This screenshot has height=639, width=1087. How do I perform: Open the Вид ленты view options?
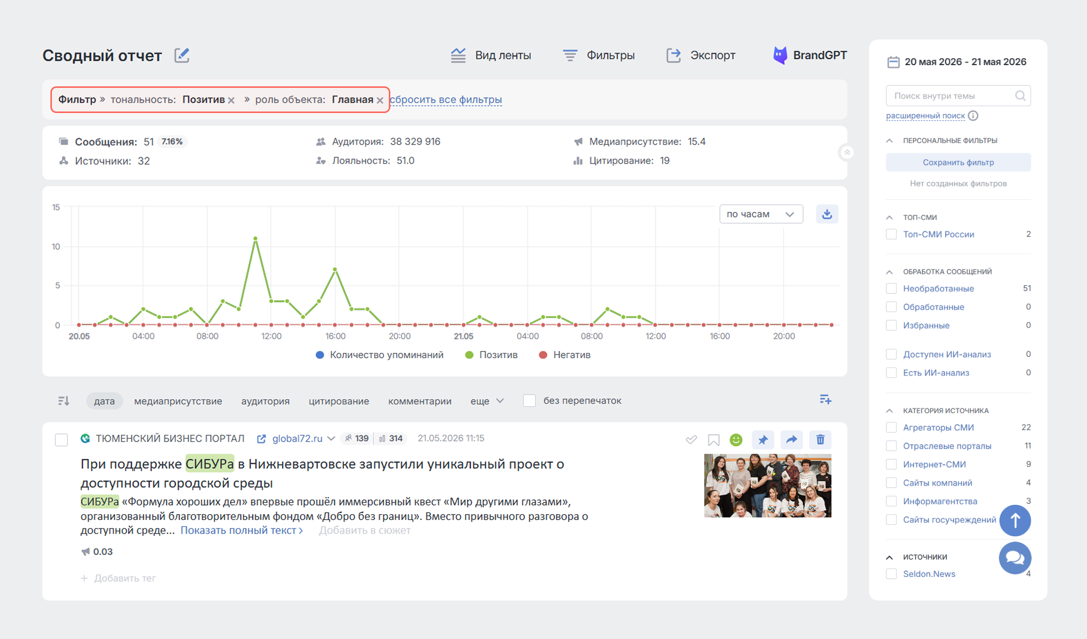point(491,55)
